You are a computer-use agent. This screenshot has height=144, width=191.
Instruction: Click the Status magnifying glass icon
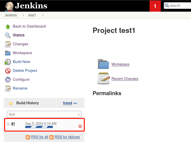click(x=8, y=35)
